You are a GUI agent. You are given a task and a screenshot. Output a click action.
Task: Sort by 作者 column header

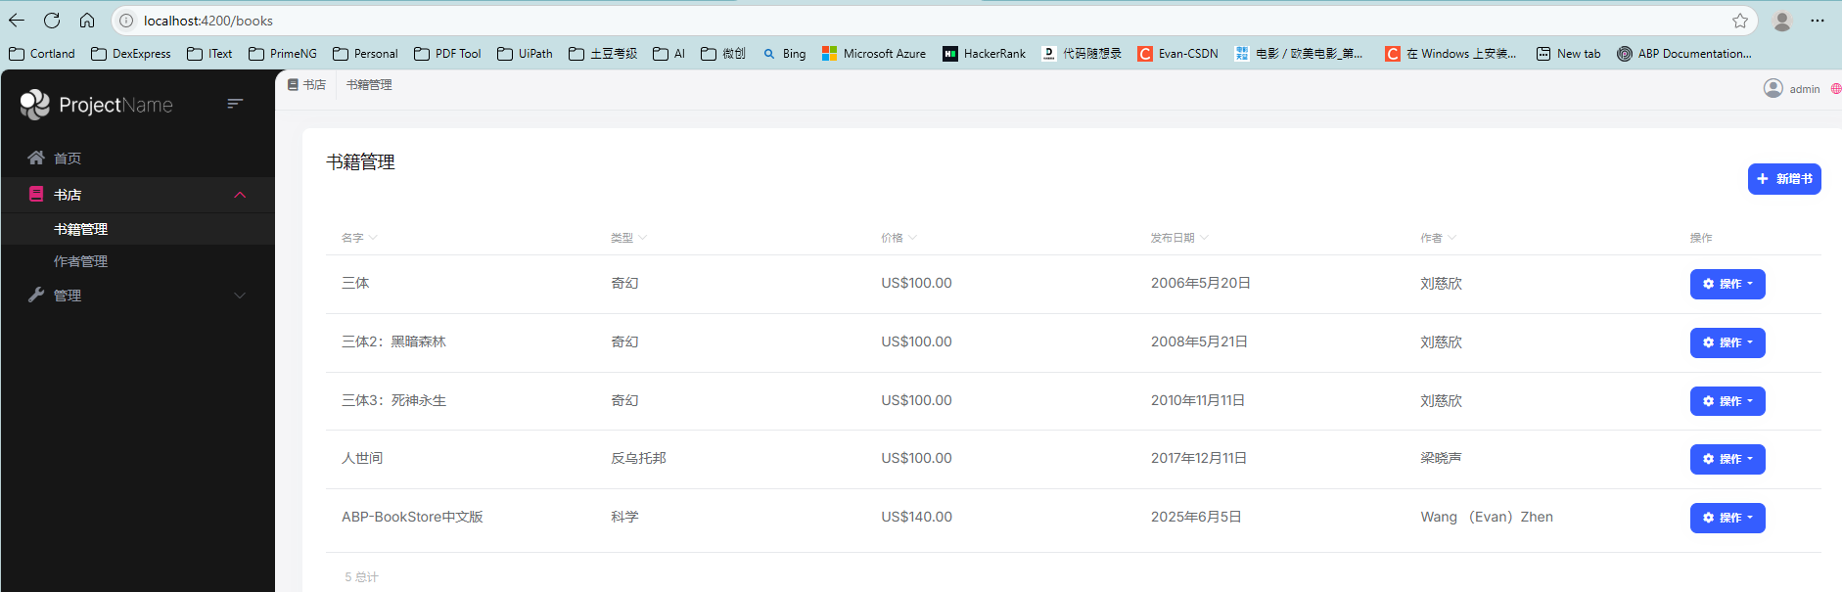(x=1438, y=238)
